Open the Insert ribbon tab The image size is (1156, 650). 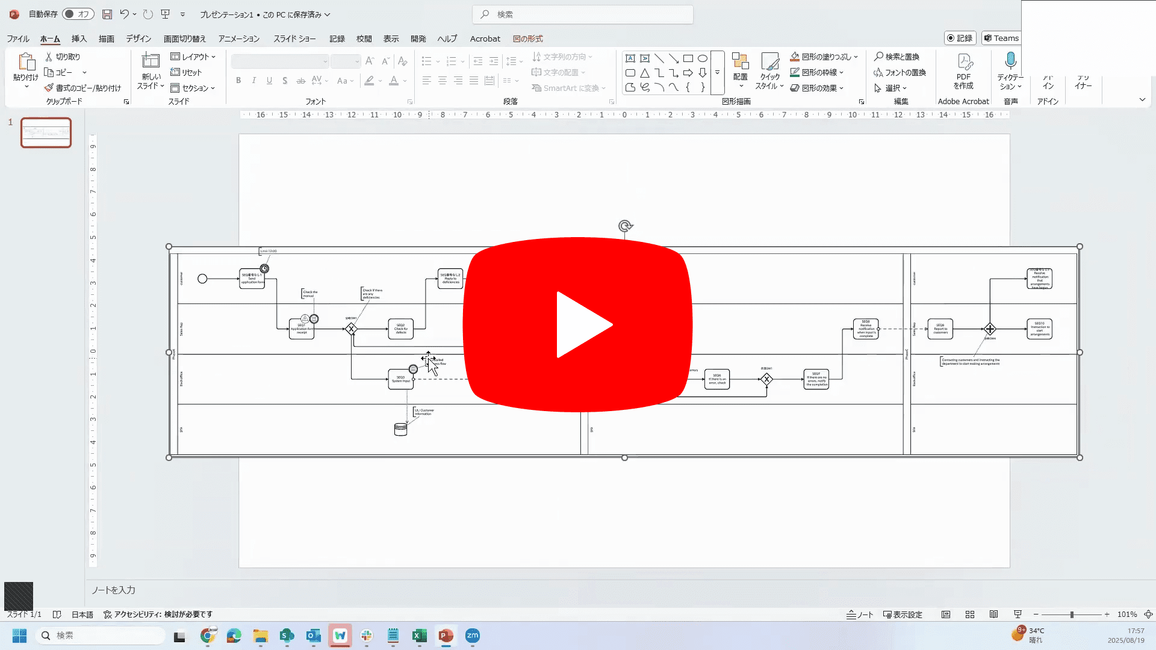[x=79, y=39]
